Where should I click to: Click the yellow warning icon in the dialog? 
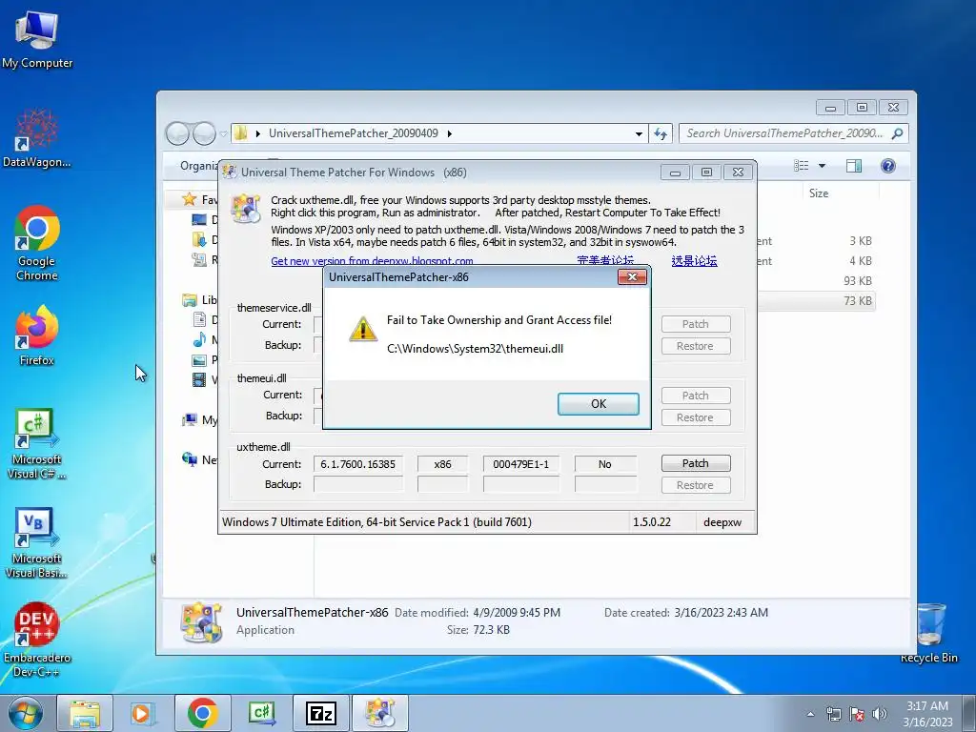pyautogui.click(x=362, y=329)
